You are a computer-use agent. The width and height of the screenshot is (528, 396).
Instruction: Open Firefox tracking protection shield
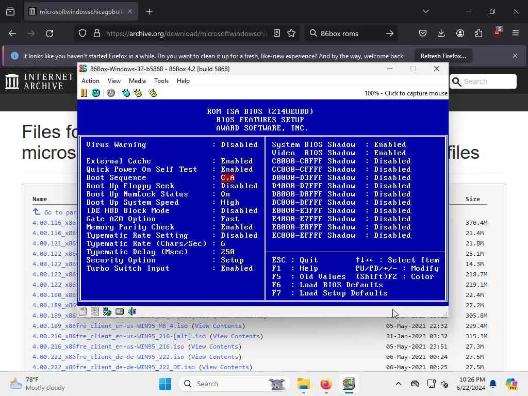(x=82, y=34)
